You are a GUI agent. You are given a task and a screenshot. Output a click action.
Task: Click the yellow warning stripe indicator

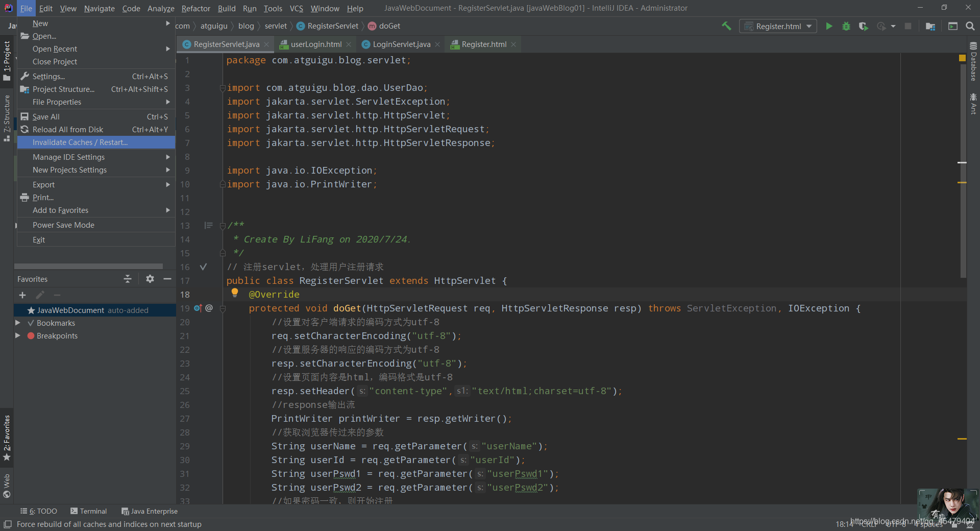tap(962, 59)
